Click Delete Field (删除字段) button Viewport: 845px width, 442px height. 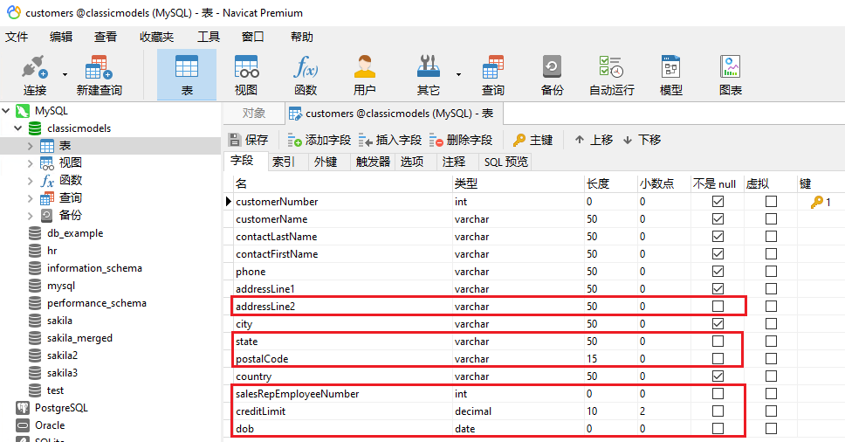pos(461,140)
